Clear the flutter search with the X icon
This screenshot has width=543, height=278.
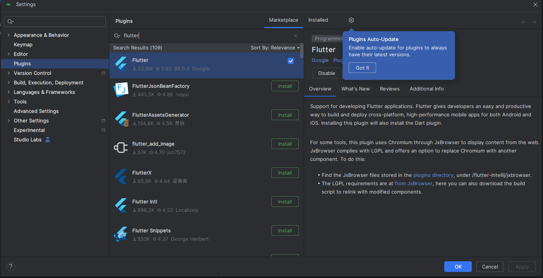295,35
